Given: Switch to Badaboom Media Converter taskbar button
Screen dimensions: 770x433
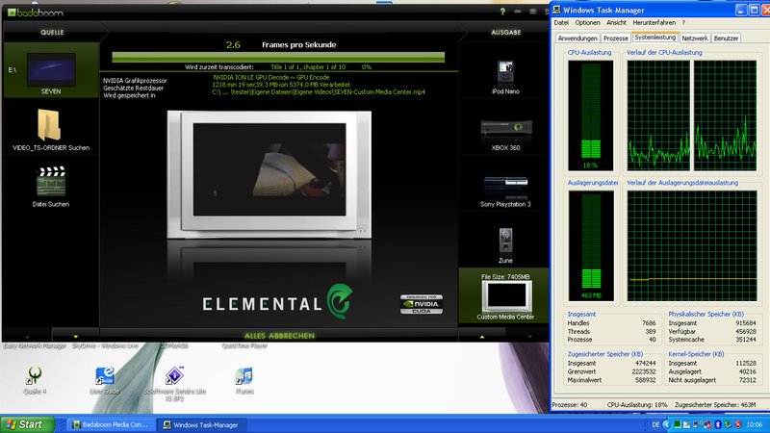Looking at the screenshot, I should tap(111, 424).
